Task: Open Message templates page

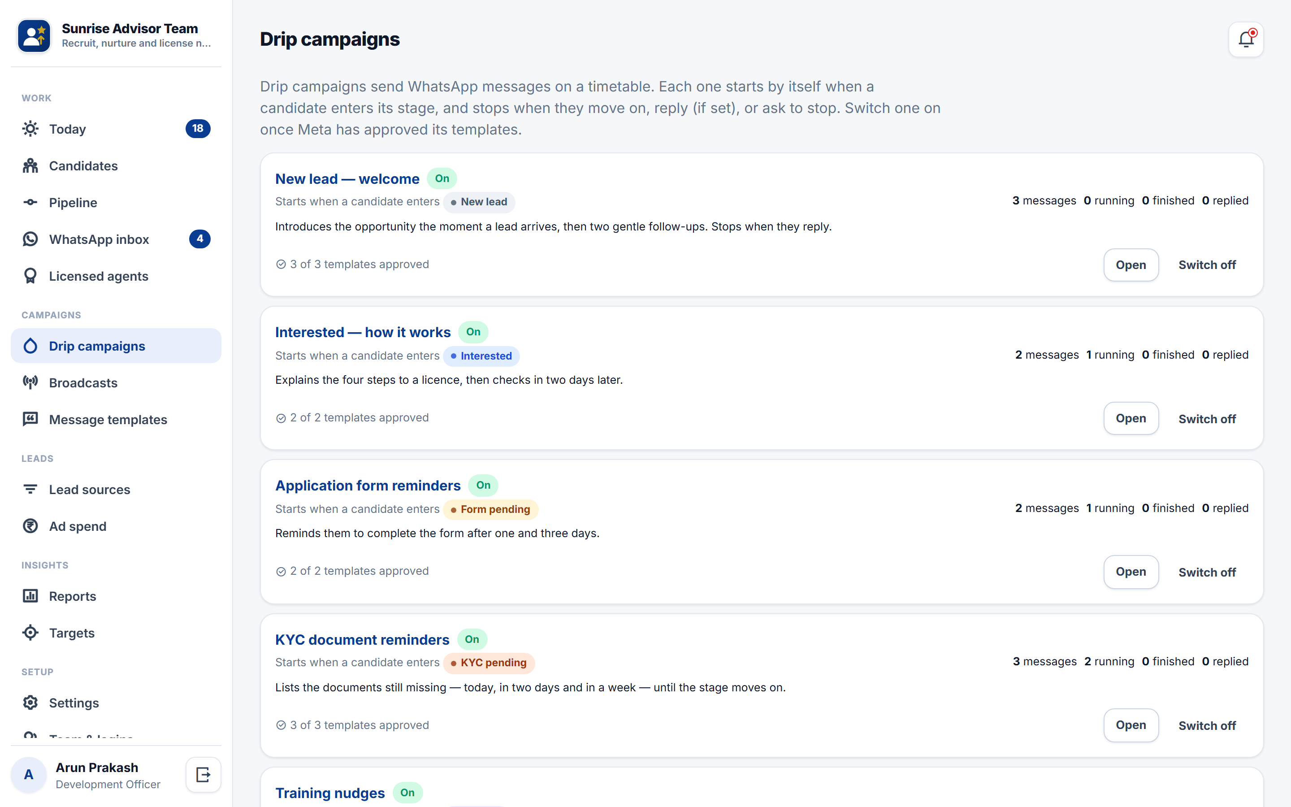Action: click(x=116, y=420)
